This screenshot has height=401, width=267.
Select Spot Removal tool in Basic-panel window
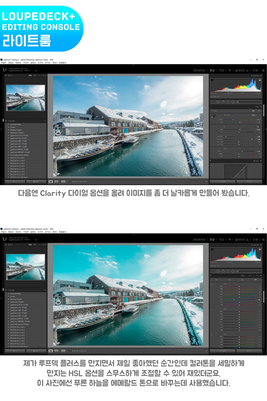pos(218,102)
